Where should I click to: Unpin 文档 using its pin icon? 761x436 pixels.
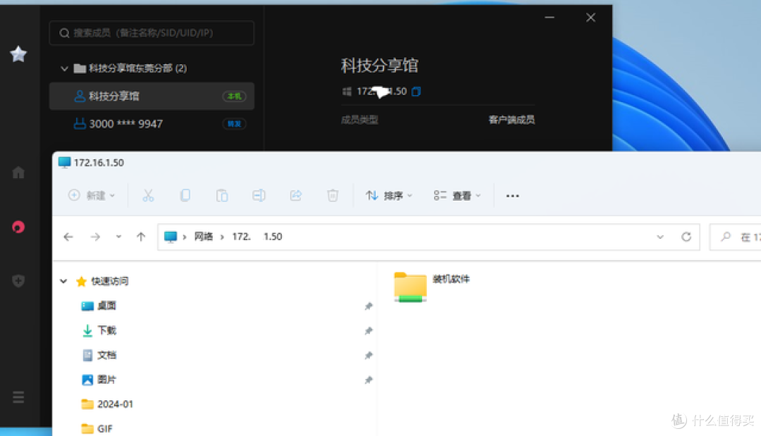(369, 356)
